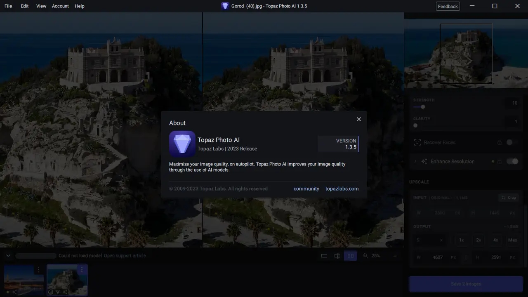Click the Strength value field

[x=512, y=103]
